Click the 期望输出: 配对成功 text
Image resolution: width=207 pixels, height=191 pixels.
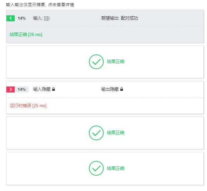coord(120,18)
